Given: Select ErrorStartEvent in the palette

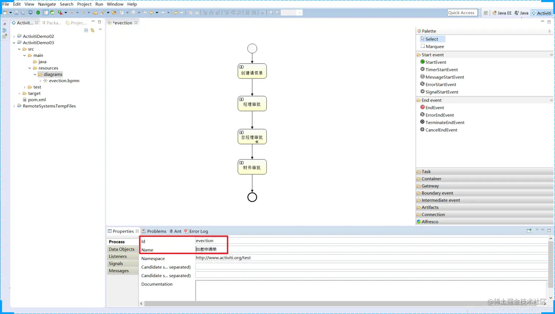Looking at the screenshot, I should coord(438,84).
